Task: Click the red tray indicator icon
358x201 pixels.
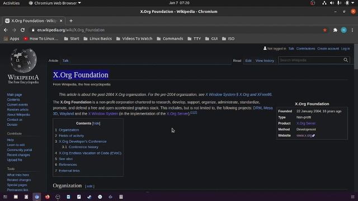Action: 313,3
